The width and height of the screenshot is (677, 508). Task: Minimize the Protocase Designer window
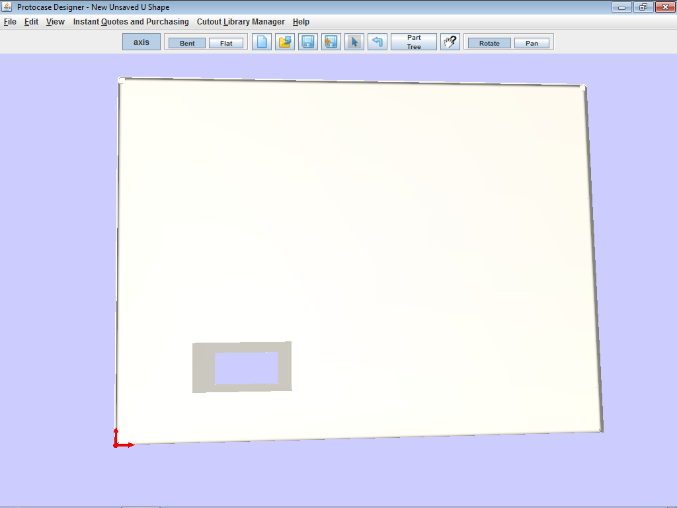[621, 7]
